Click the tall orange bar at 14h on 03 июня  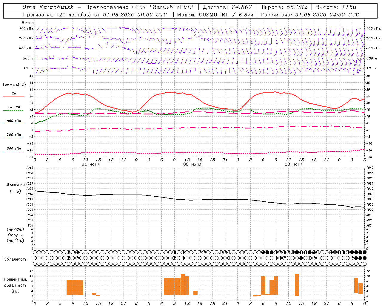pos(297,285)
